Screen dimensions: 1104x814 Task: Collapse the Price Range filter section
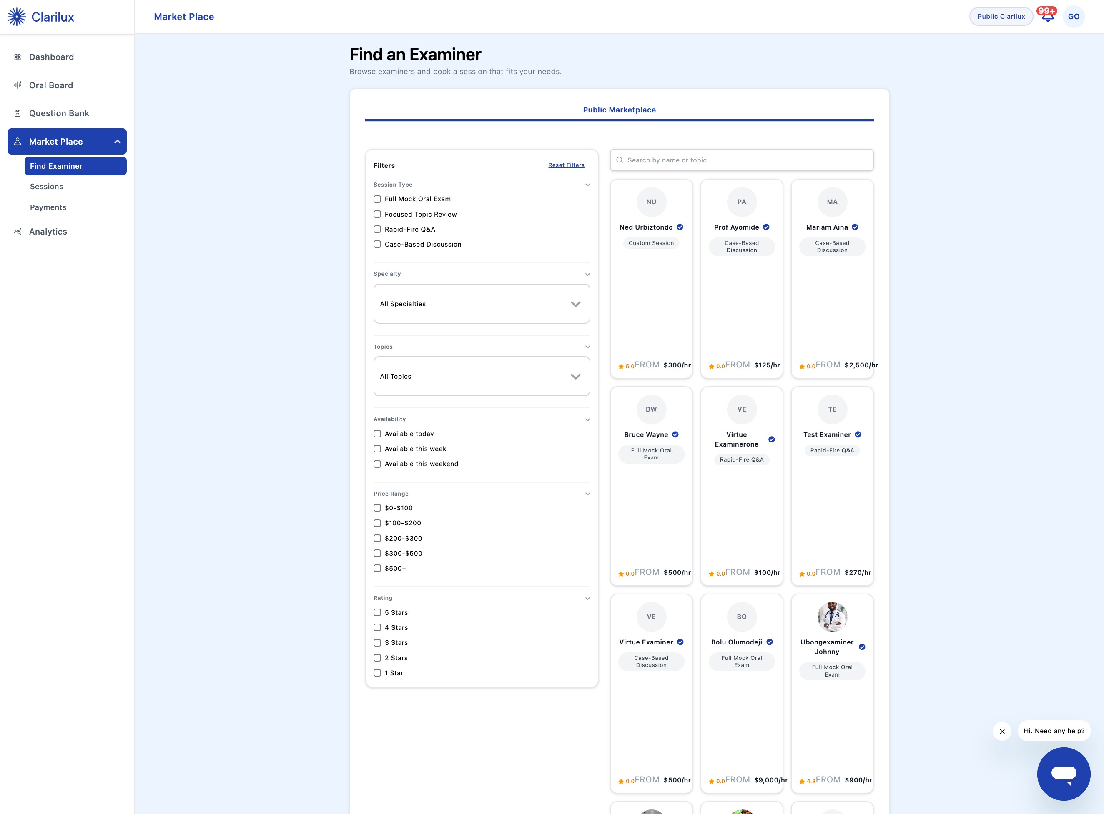[x=587, y=494]
